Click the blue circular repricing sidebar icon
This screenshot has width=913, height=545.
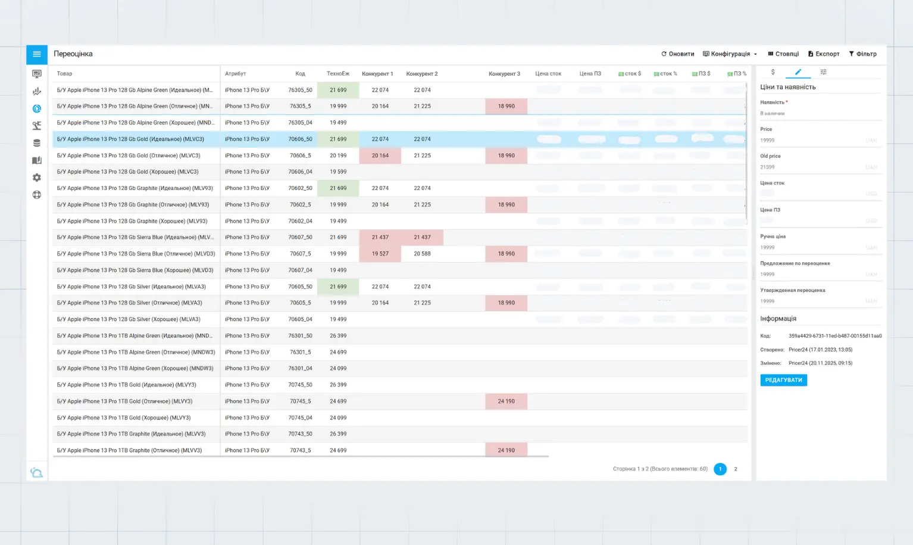(x=37, y=109)
